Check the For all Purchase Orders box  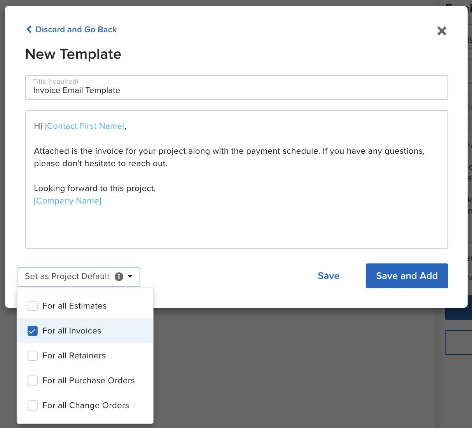tap(33, 381)
